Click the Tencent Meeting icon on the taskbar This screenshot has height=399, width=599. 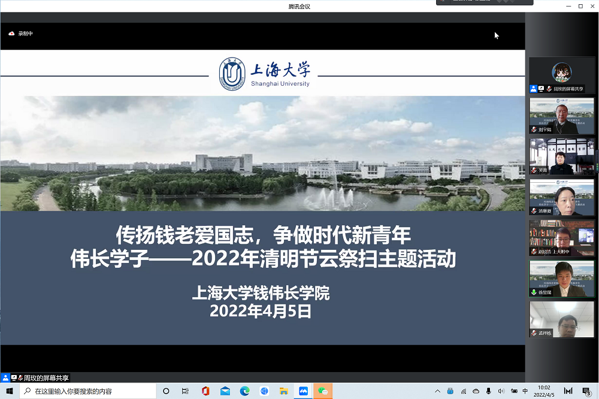point(303,390)
